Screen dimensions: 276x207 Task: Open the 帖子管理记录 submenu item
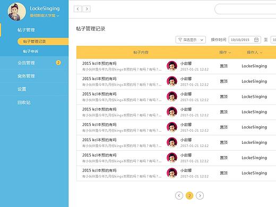click(43, 41)
